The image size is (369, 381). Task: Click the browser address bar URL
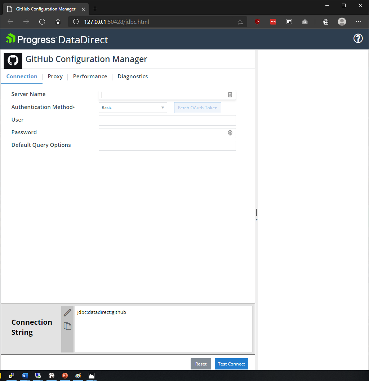tap(116, 22)
